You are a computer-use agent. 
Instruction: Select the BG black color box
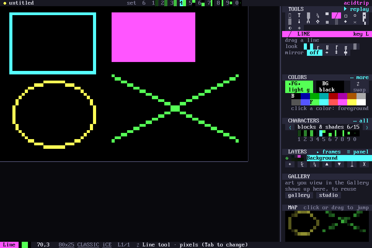click(330, 87)
